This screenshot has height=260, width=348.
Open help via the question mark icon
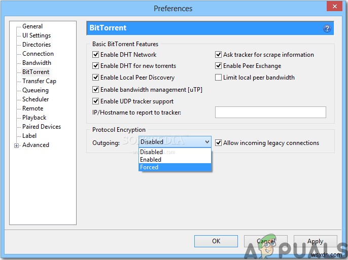tap(327, 28)
